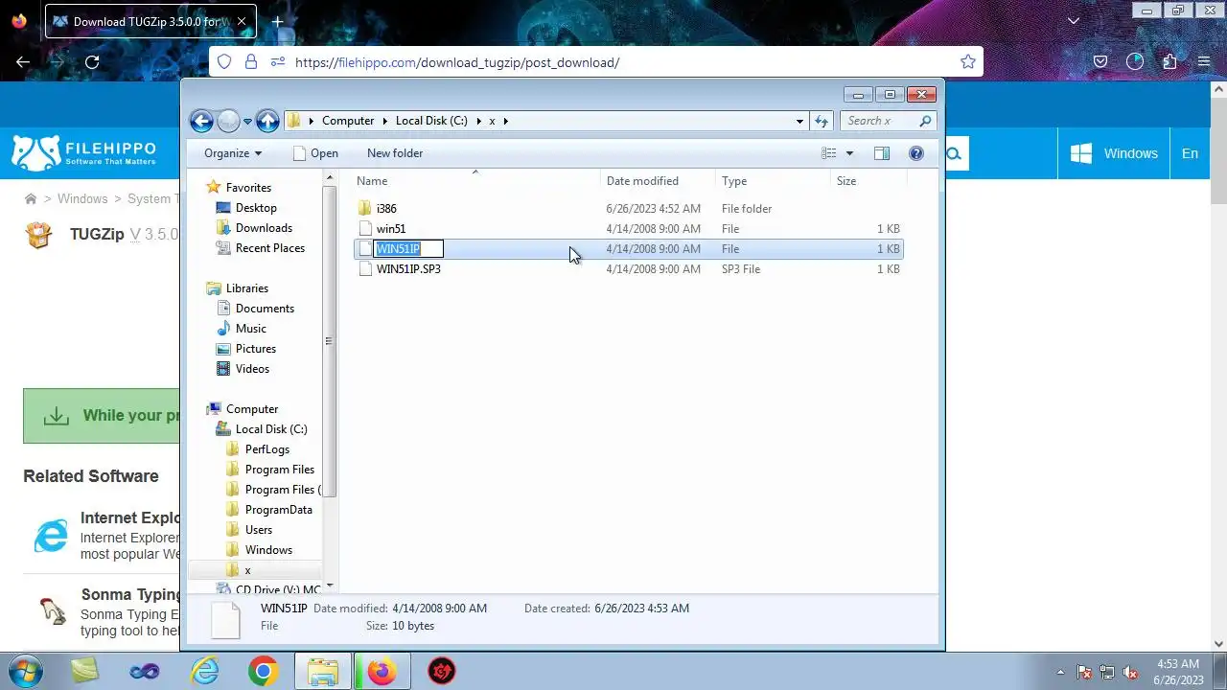Open a new Firefox tab
The image size is (1227, 690).
pos(277,21)
